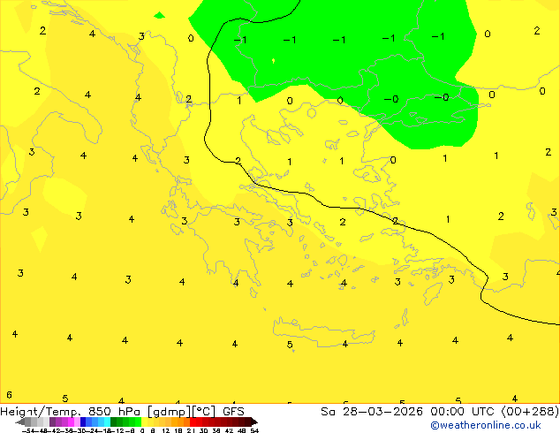Select the "850 hPa" pressure level label

tap(114, 412)
